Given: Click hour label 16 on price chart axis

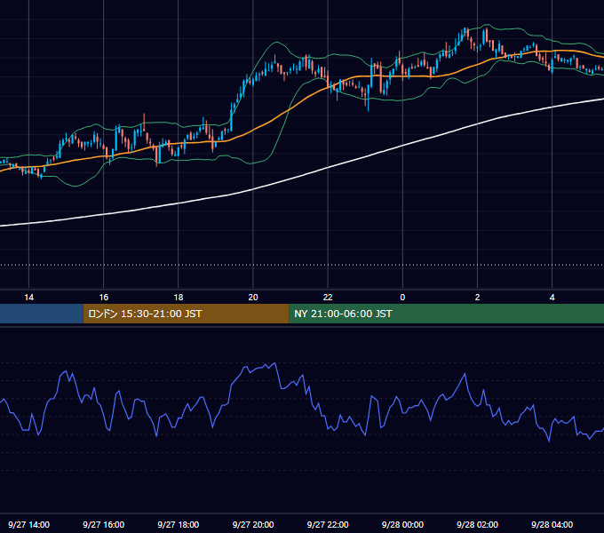Looking at the screenshot, I should pos(104,298).
